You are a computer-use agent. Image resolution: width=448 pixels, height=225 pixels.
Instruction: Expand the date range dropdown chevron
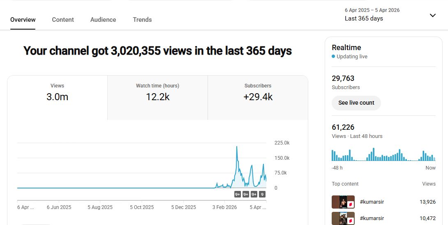(x=432, y=16)
